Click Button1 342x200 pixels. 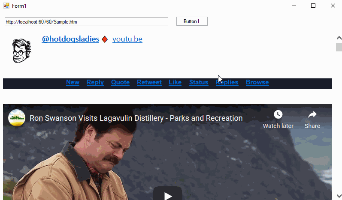(x=192, y=21)
